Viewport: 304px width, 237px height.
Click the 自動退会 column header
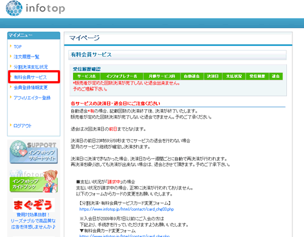click(192, 76)
